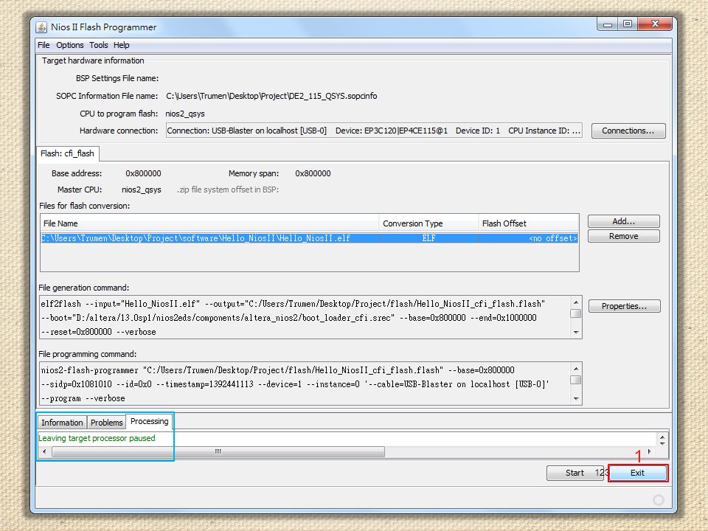Click the ELF conversion type cell
This screenshot has height=531, width=708.
429,238
